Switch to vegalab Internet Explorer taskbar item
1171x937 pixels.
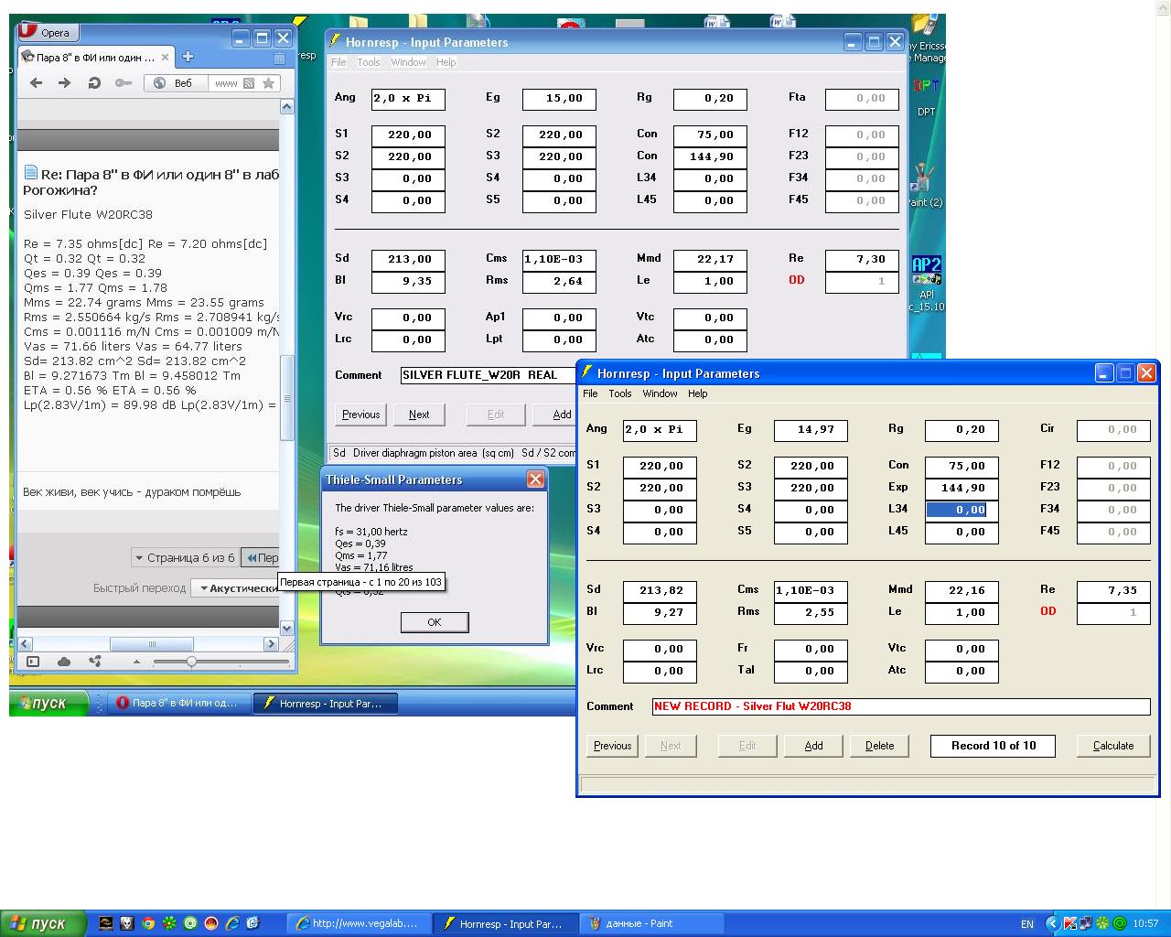coord(359,923)
